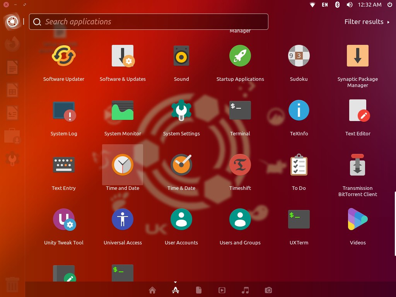Open LibreOffice Calc in the launcher

click(x=12, y=90)
